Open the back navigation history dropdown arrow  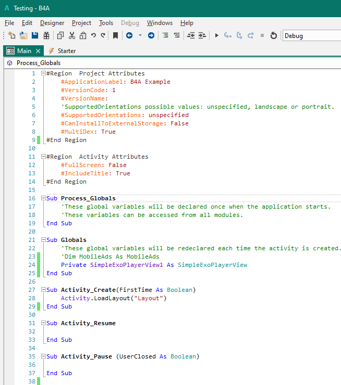click(140, 35)
